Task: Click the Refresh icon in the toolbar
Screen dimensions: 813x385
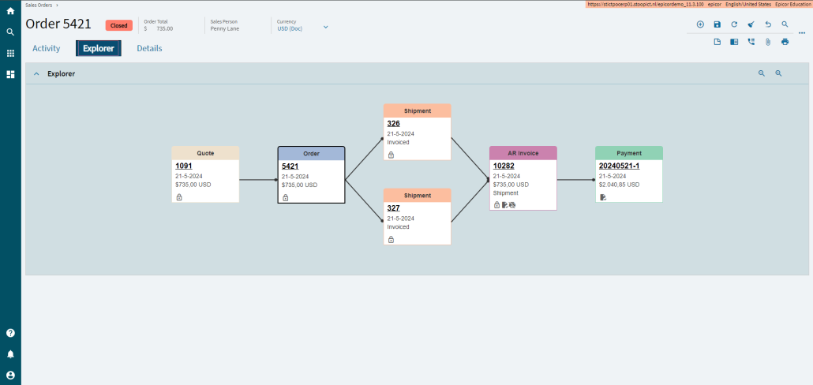Action: tap(734, 24)
